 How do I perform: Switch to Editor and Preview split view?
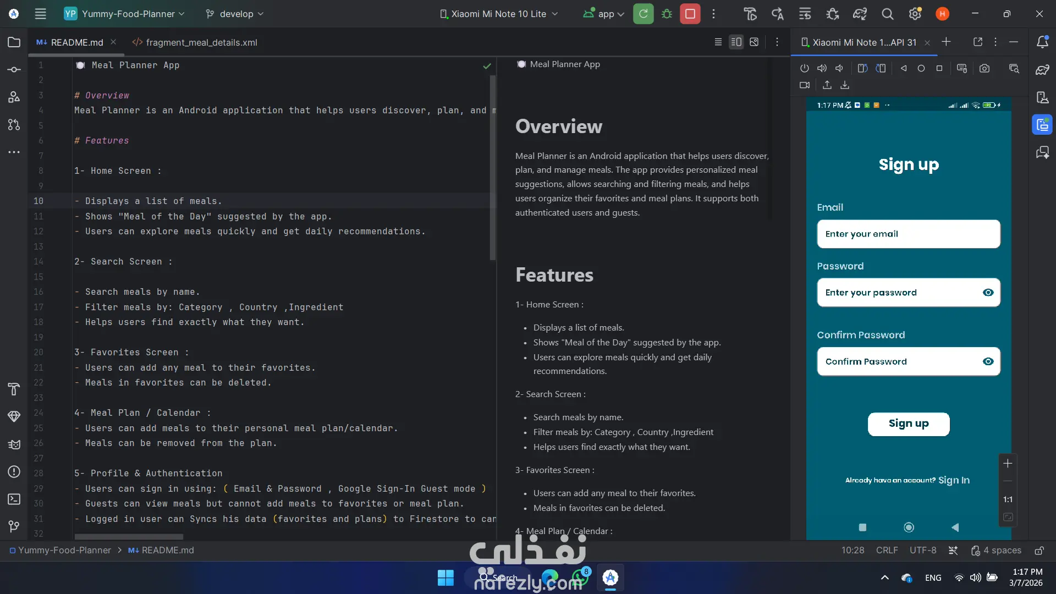point(736,42)
